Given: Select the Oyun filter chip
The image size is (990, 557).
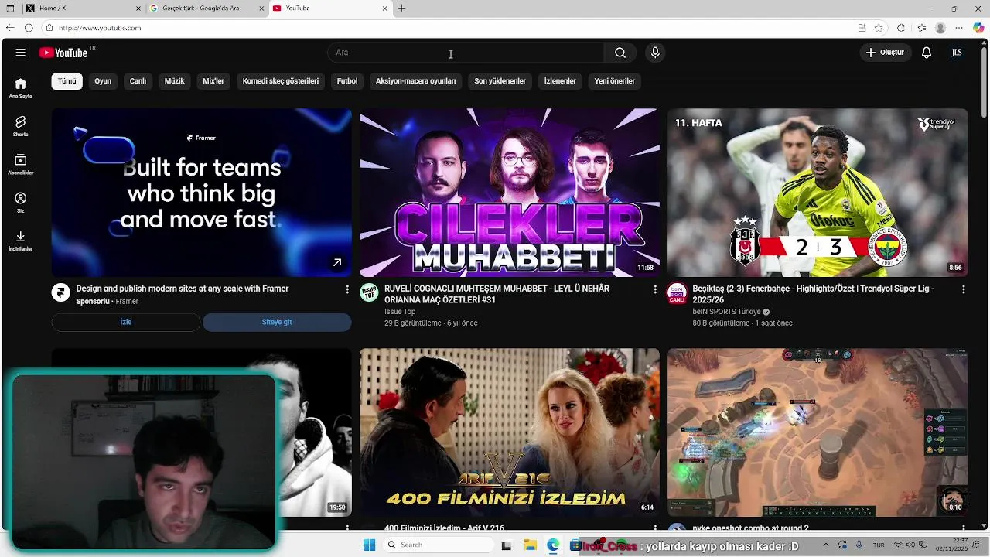Looking at the screenshot, I should (103, 81).
